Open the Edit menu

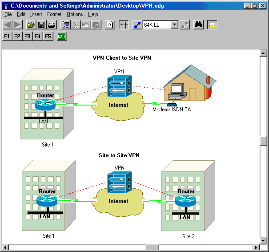(x=21, y=14)
